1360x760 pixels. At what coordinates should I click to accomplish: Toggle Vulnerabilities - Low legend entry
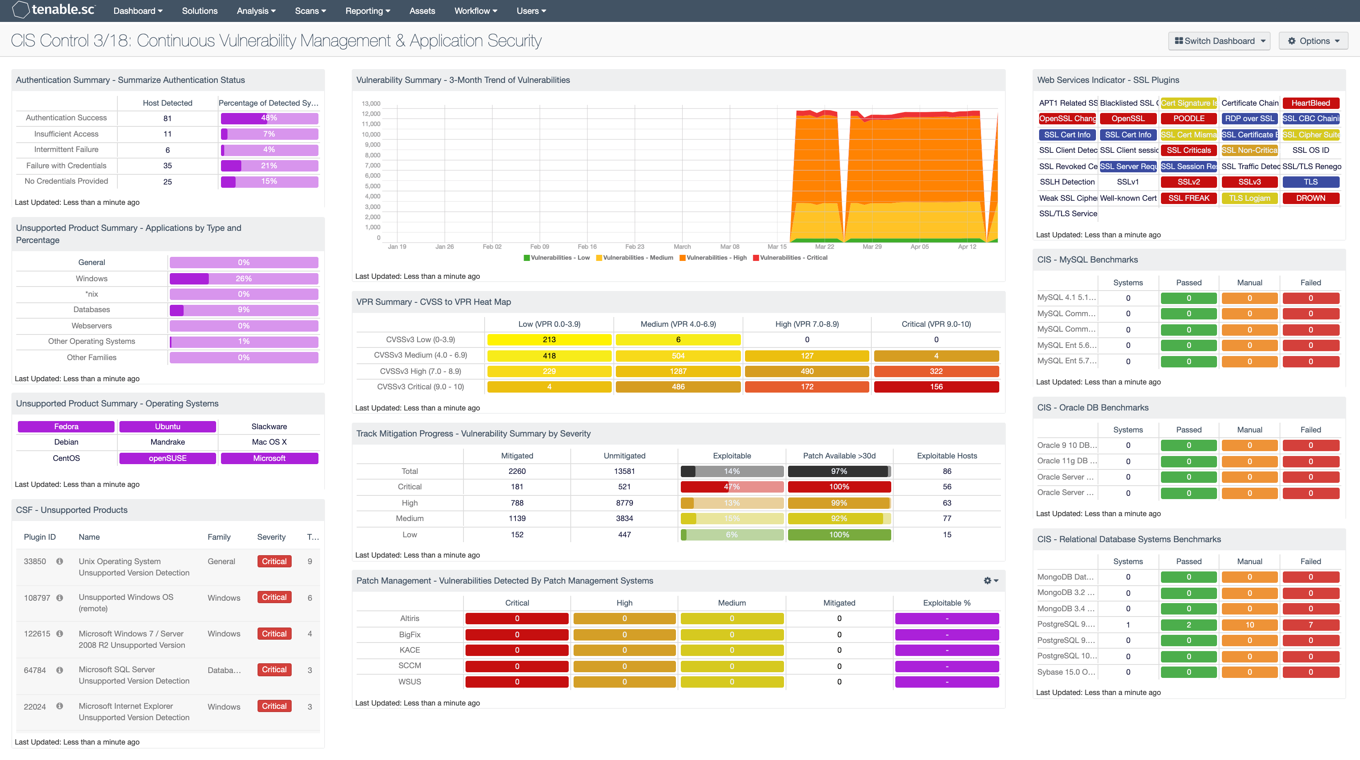(557, 258)
